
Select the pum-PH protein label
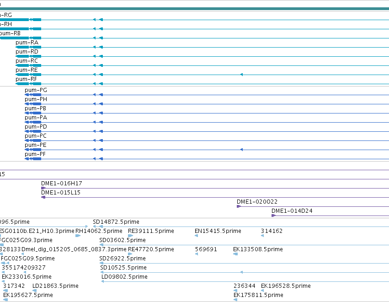[x=36, y=99]
